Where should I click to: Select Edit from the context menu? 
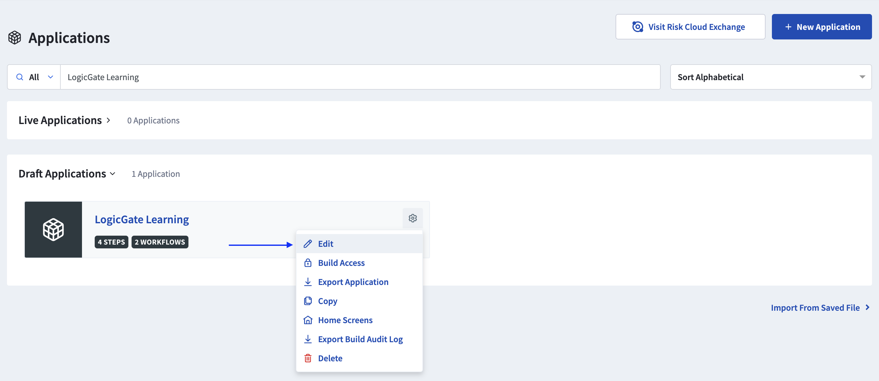pos(359,244)
